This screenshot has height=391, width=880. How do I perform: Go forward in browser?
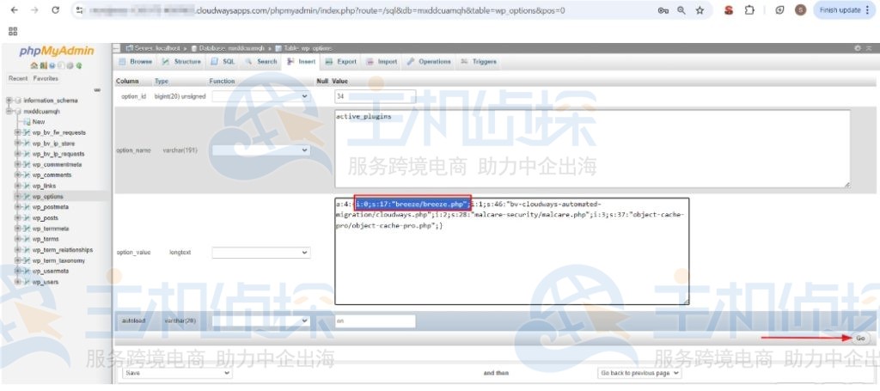tap(34, 10)
